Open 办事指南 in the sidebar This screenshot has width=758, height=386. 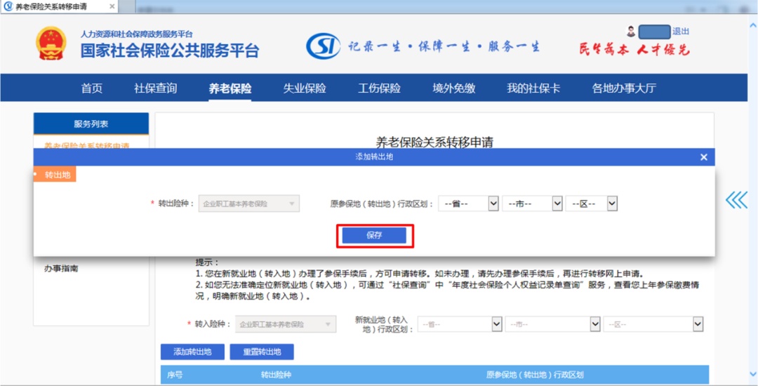(x=61, y=268)
